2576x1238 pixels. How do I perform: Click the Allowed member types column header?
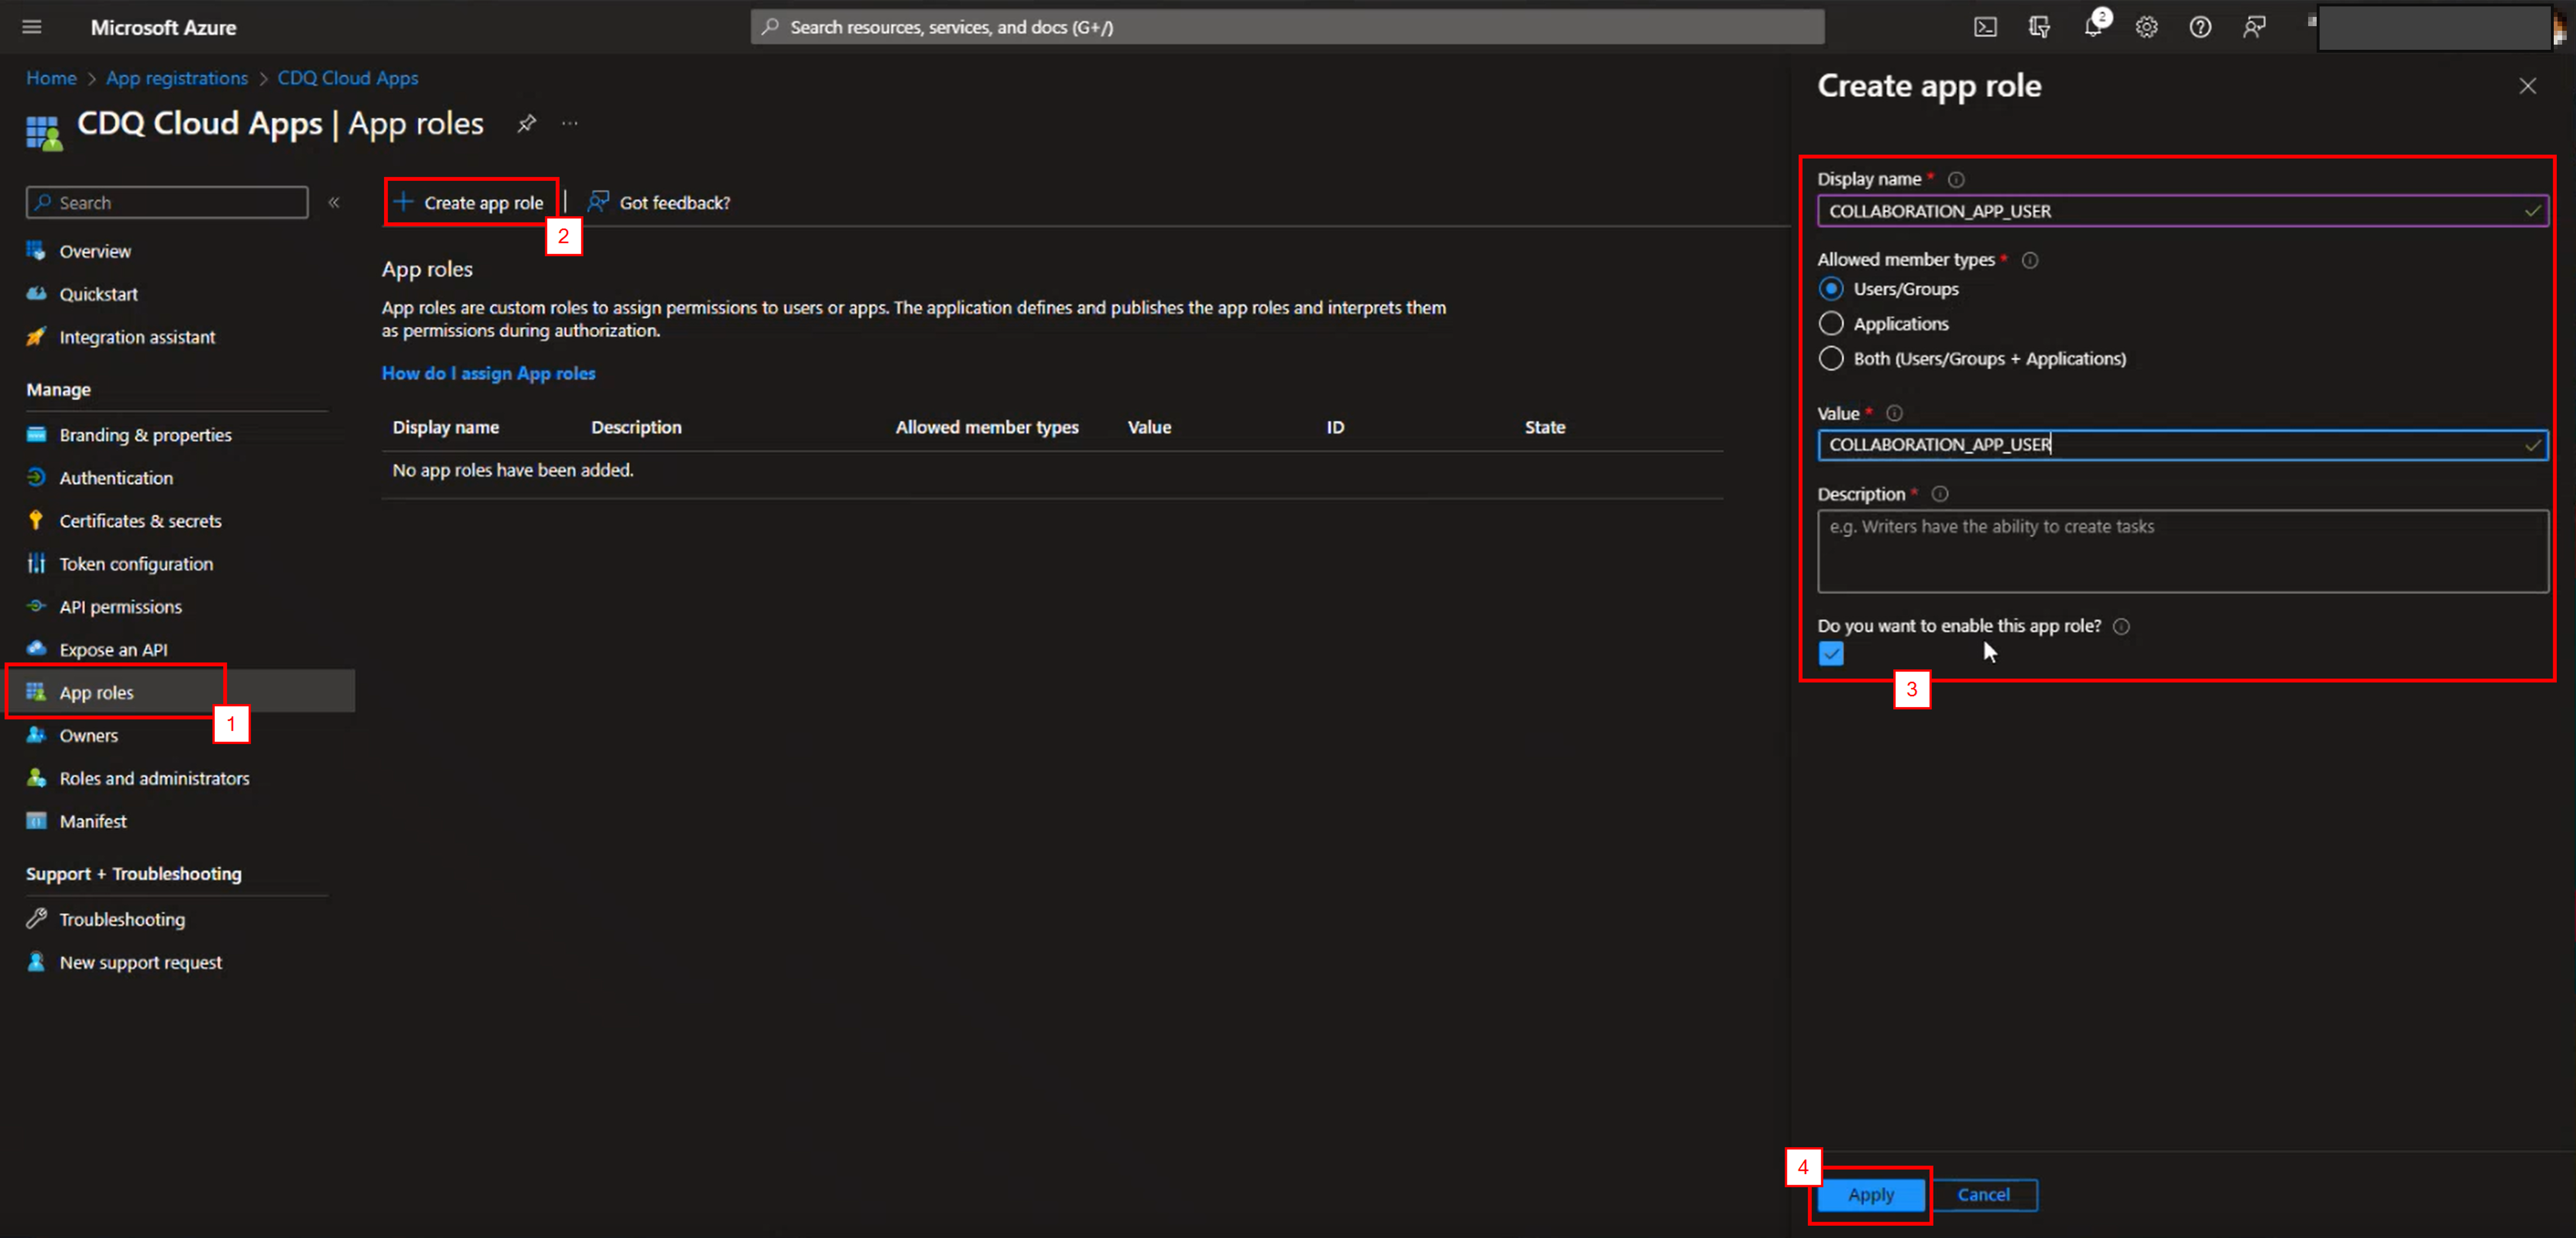point(986,427)
